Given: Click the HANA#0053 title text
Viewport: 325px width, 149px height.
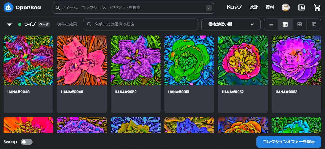Looking at the screenshot, I should coord(287,92).
